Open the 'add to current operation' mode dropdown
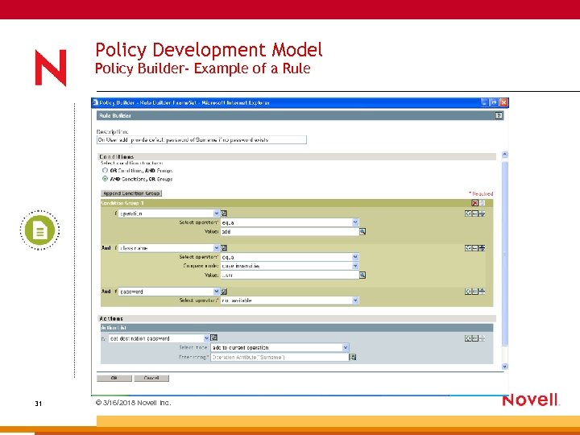The height and width of the screenshot is (435, 580). 346,347
